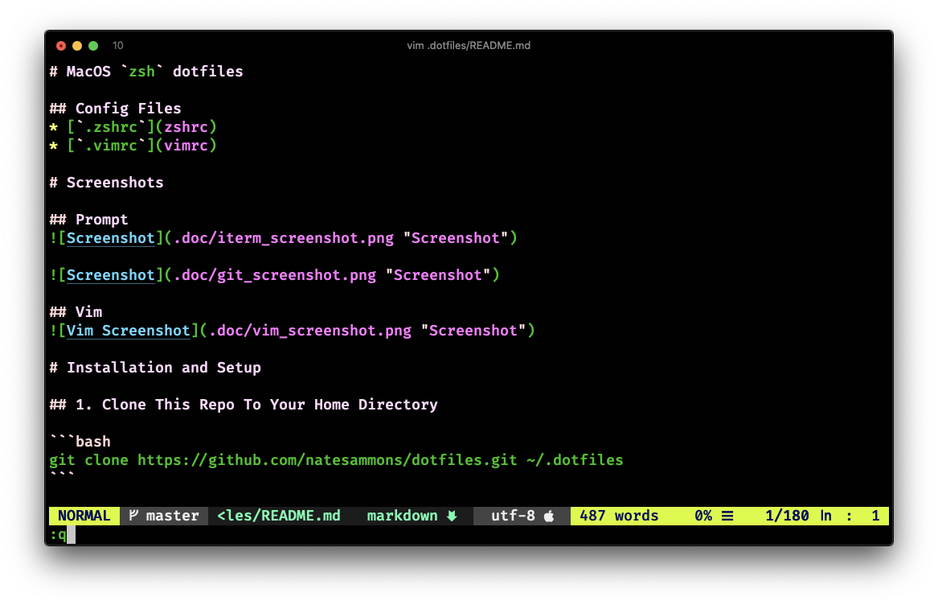Image resolution: width=938 pixels, height=605 pixels.
Task: Click the 'git clone' command words
Action: click(88, 460)
